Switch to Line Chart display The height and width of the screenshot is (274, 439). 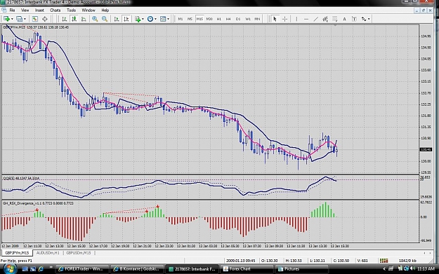point(84,19)
